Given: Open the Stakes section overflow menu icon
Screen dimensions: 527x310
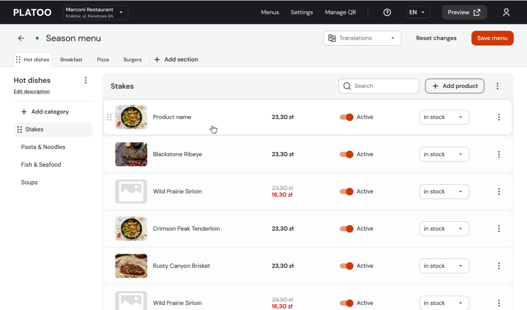Looking at the screenshot, I should click(x=497, y=86).
